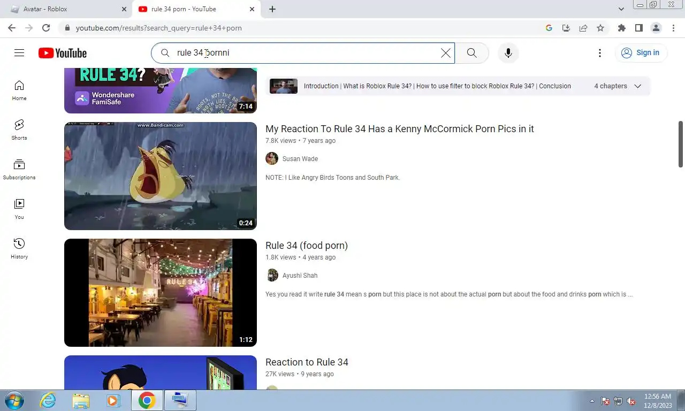
Task: Open the network tray icon
Action: point(618,401)
